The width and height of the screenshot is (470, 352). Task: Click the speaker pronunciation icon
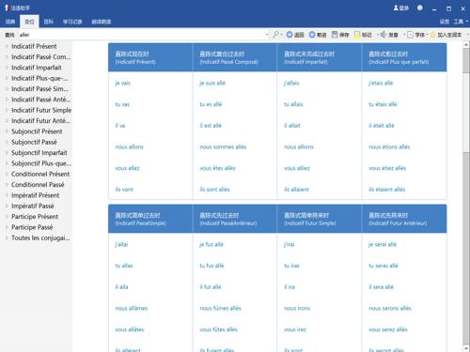384,35
